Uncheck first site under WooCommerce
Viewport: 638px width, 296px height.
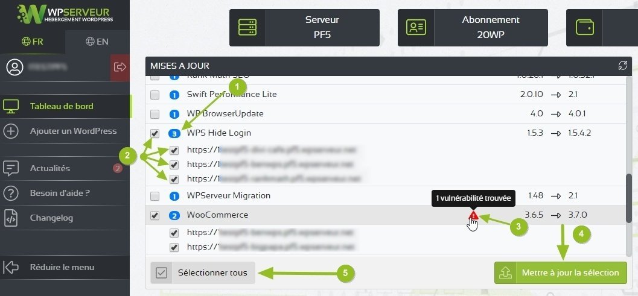point(174,233)
